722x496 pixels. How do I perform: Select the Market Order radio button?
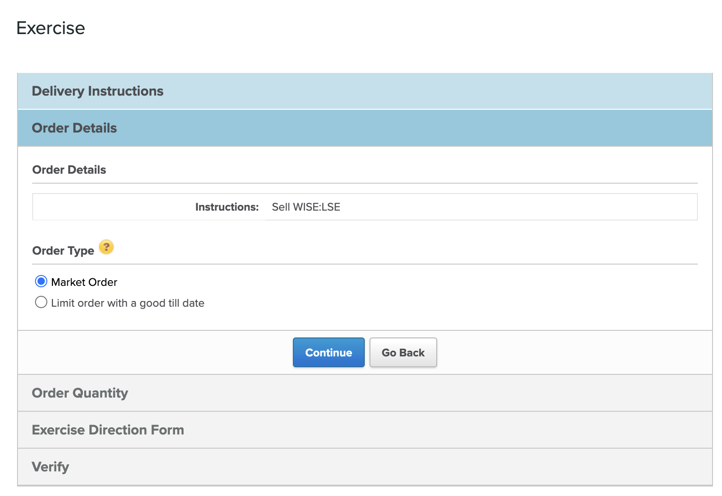coord(41,282)
